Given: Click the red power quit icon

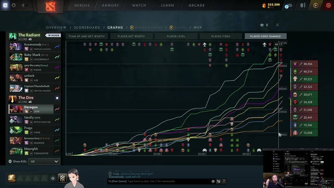Looking at the screenshot, I should (x=329, y=5).
